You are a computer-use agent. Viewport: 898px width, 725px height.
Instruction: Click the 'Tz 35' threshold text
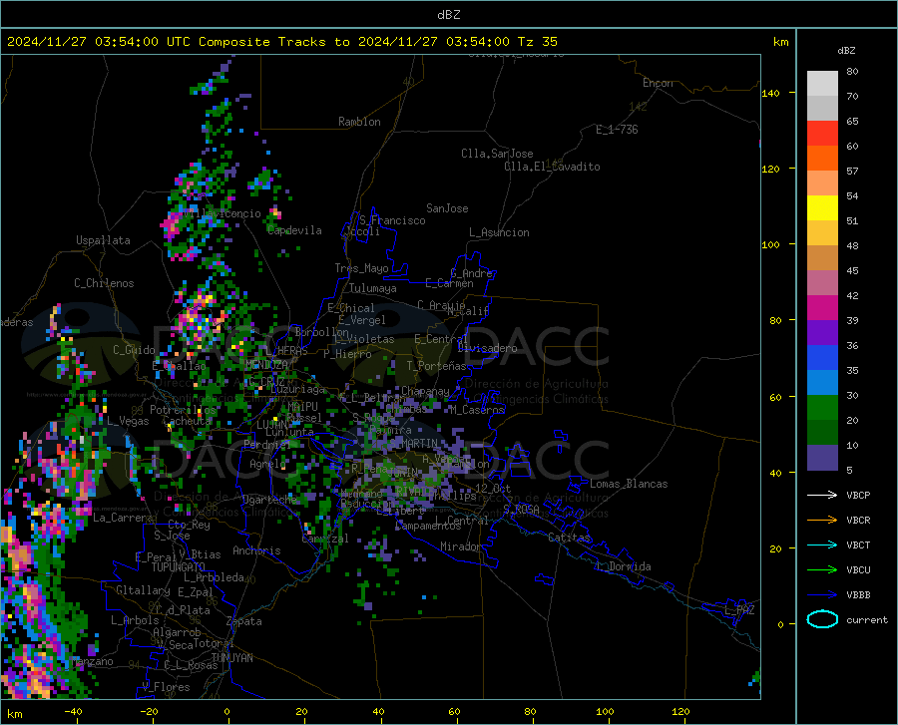[537, 42]
